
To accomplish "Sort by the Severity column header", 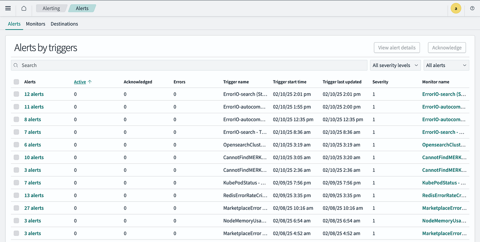I will 380,82.
